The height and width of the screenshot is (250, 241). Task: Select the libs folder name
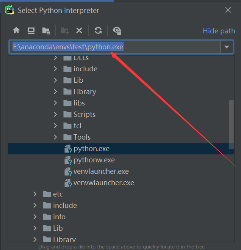point(79,103)
